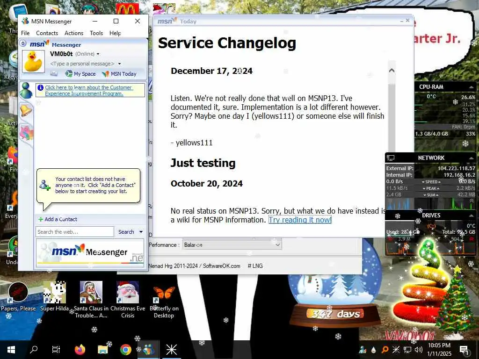The width and height of the screenshot is (479, 359).
Task: Switch to the snowflake app taskbar button
Action: pos(171,350)
